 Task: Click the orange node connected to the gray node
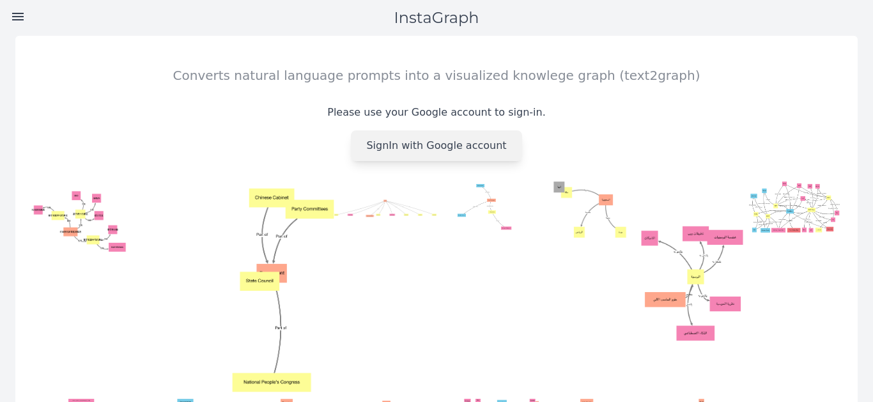click(x=606, y=200)
